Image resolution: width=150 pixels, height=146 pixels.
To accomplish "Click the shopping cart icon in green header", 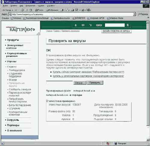I will [x=90, y=25].
